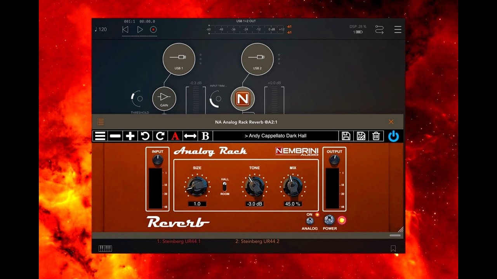Click the bookmark icon at bottom right
The width and height of the screenshot is (497, 279).
393,249
